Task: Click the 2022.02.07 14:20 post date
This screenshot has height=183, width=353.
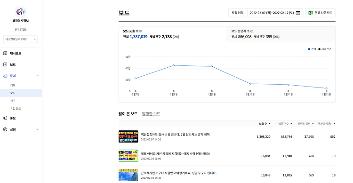Action: [x=151, y=140]
